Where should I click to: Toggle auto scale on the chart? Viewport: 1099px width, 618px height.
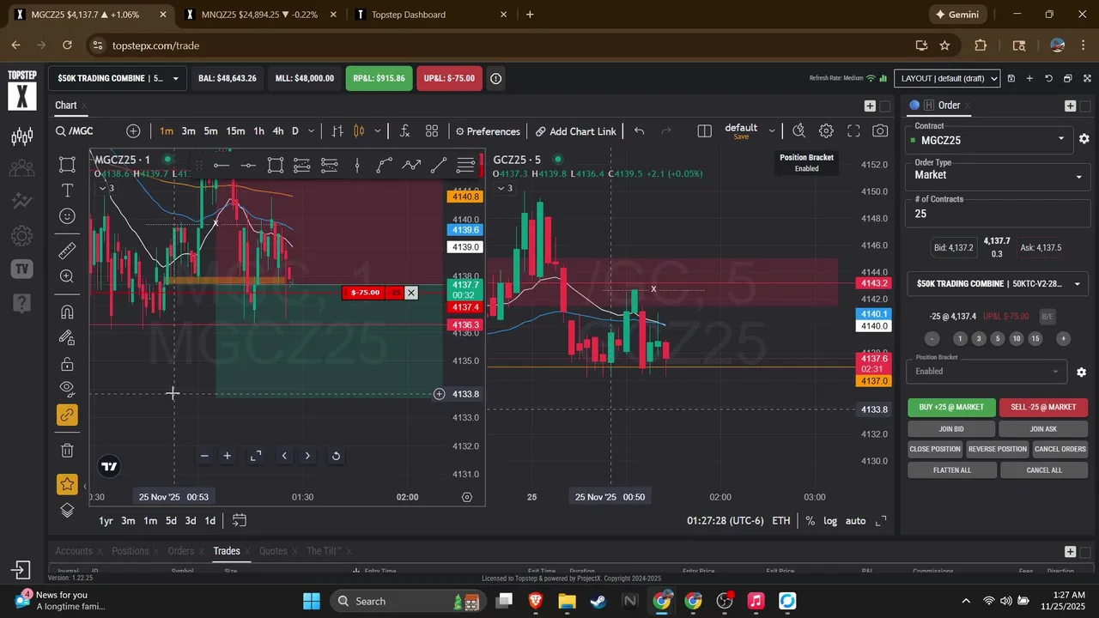point(856,521)
